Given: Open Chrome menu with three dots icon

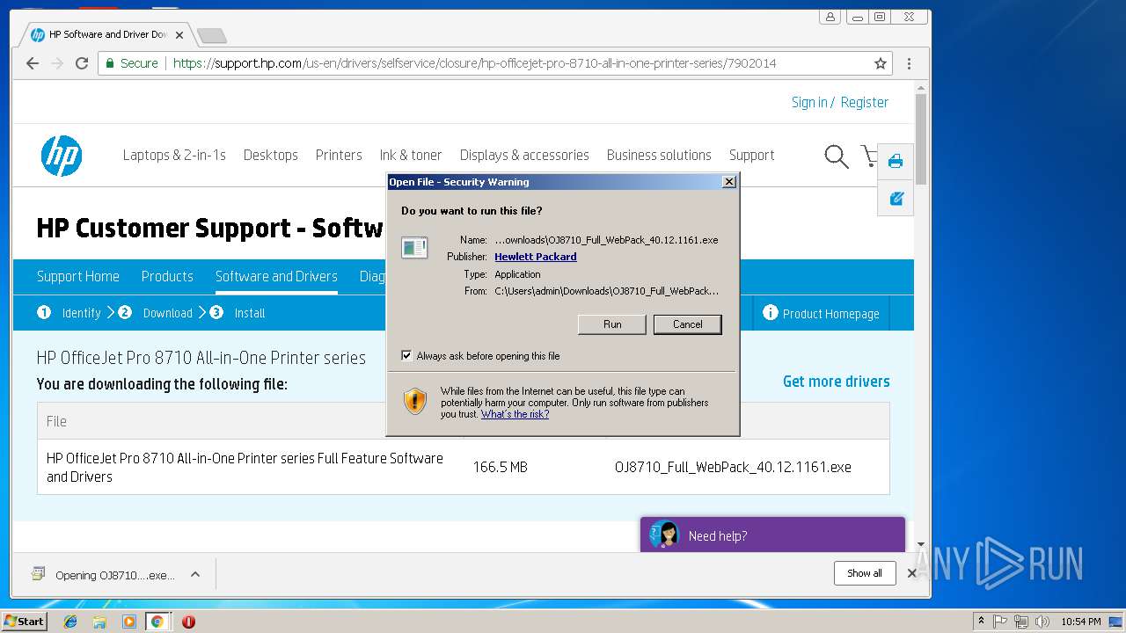Looking at the screenshot, I should coord(909,63).
